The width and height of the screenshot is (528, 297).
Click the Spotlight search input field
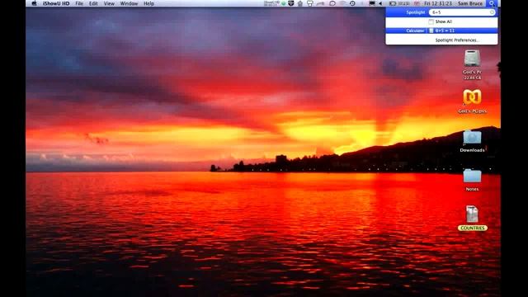click(x=462, y=12)
